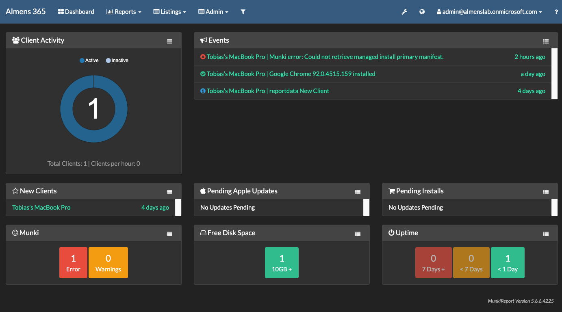This screenshot has height=312, width=562.
Task: Click the Events panel scrollbar
Action: 554,74
